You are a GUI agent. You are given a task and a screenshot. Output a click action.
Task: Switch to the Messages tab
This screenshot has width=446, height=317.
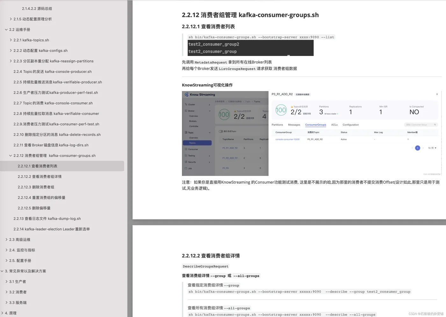pos(294,125)
